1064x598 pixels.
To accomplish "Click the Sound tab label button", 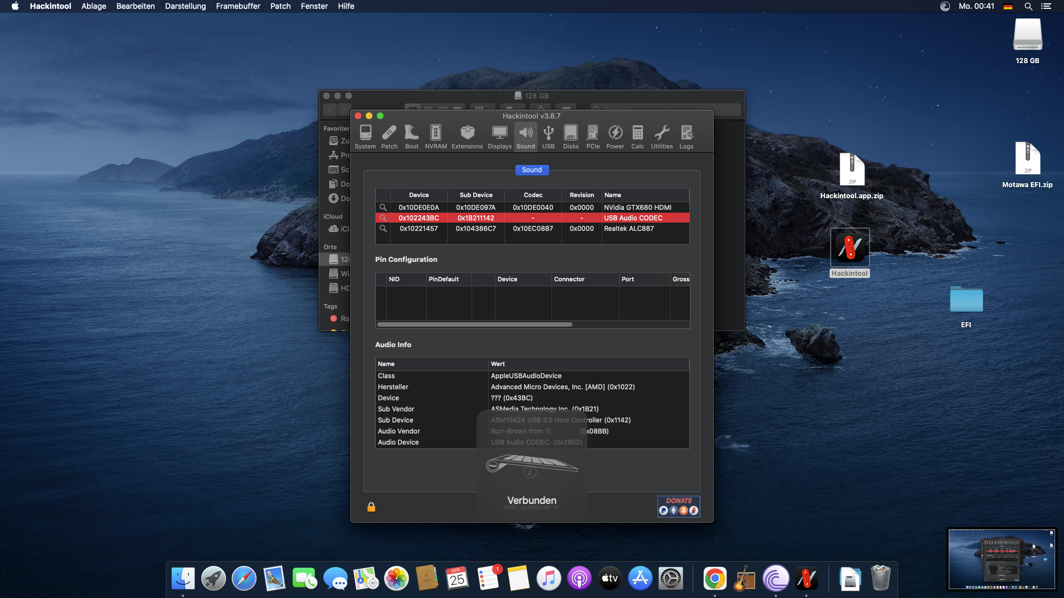I will [532, 170].
